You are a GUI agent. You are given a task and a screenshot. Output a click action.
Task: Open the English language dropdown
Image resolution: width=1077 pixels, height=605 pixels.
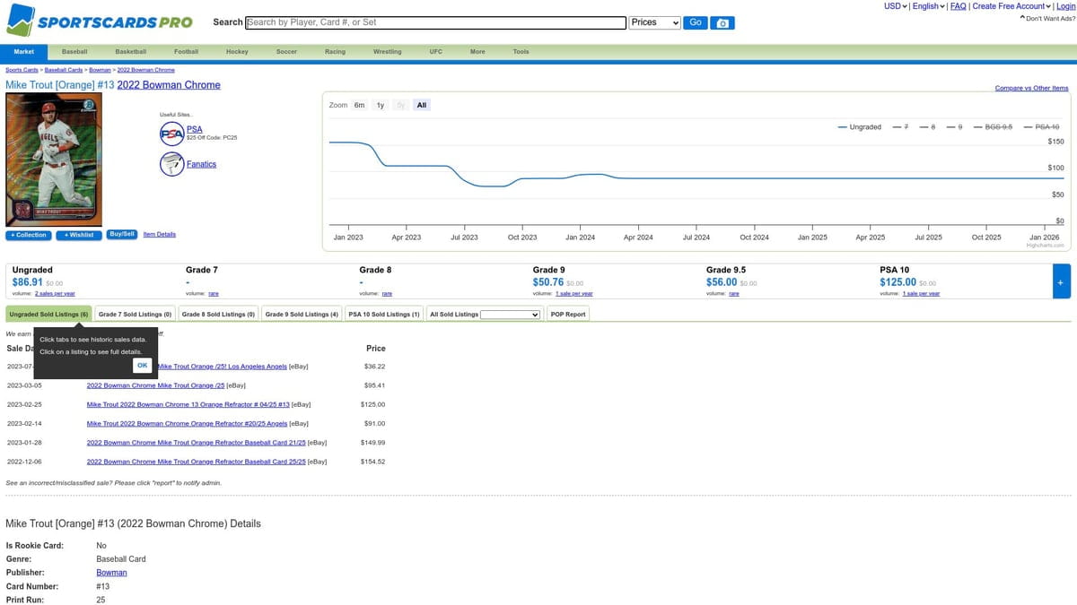[928, 6]
